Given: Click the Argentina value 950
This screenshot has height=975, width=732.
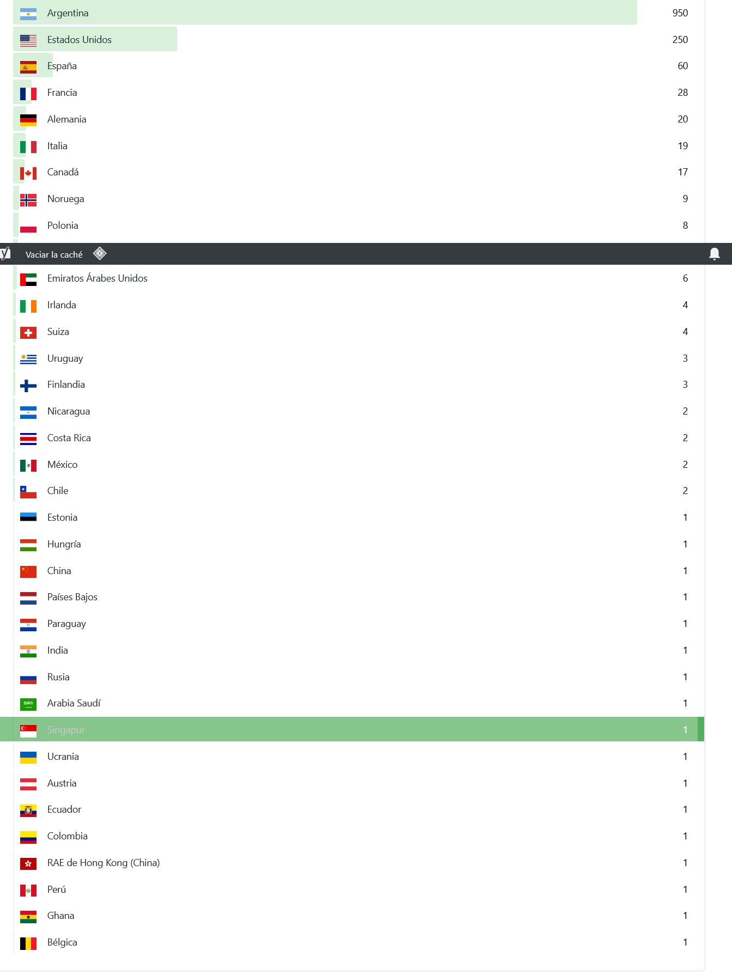Looking at the screenshot, I should [x=680, y=13].
